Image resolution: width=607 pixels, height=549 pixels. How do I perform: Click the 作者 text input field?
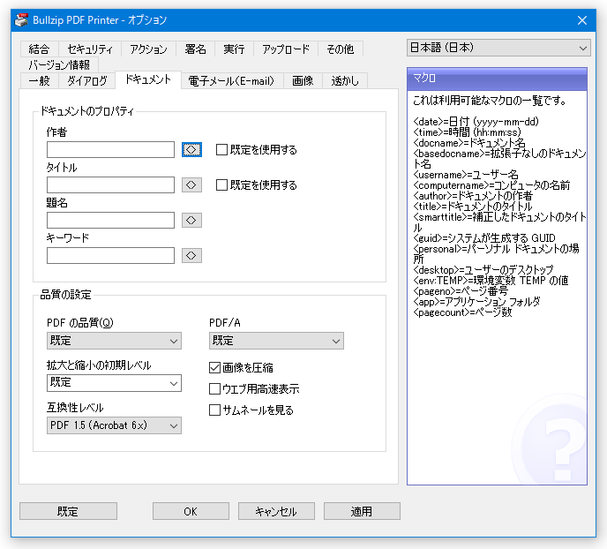point(110,149)
